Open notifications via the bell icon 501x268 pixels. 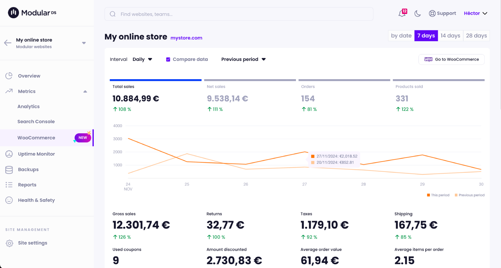tap(401, 13)
